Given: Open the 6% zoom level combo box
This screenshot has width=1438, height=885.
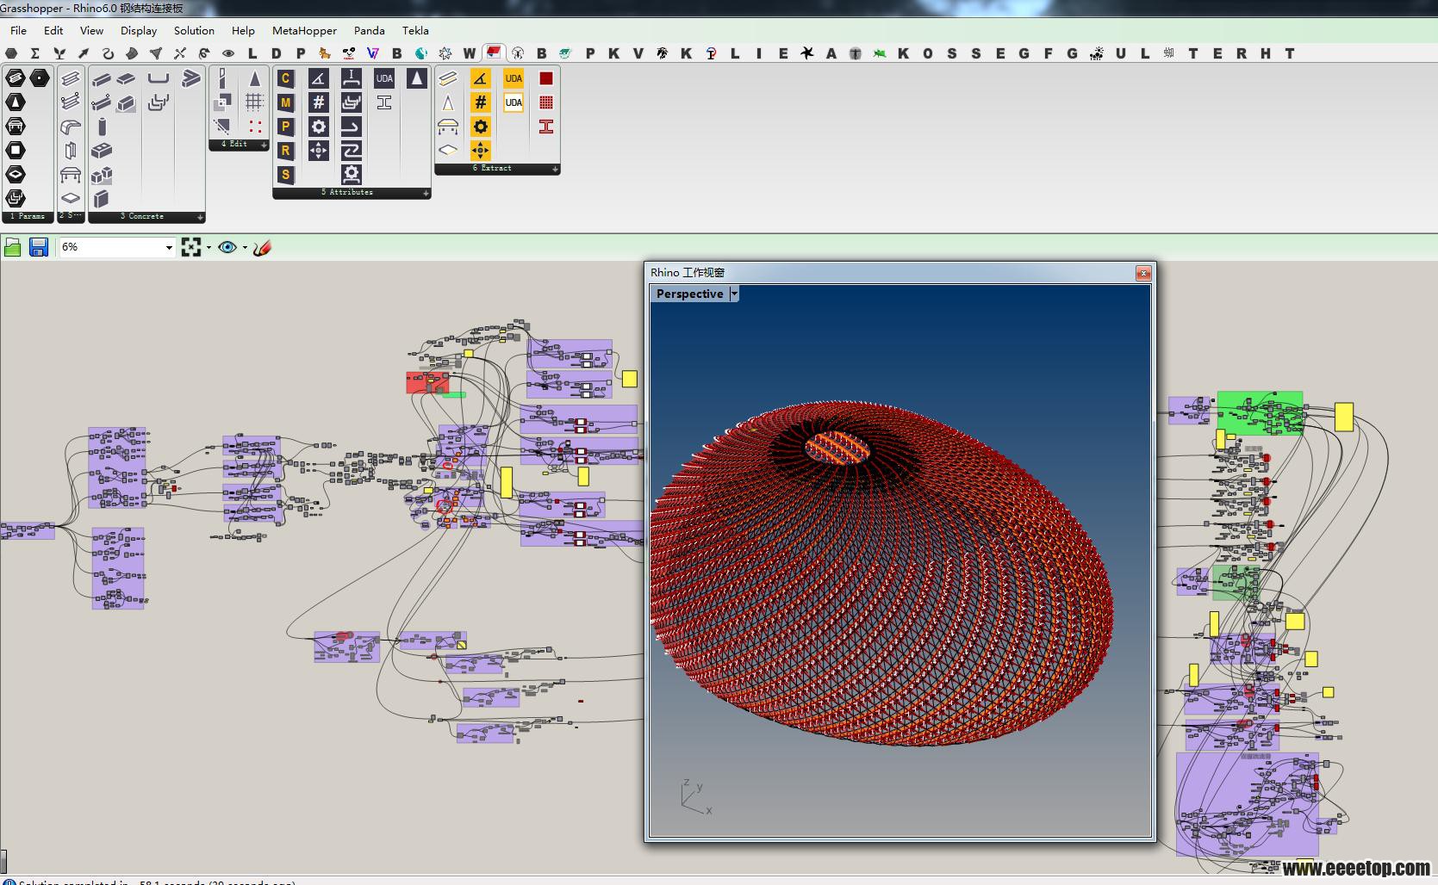Looking at the screenshot, I should (116, 247).
